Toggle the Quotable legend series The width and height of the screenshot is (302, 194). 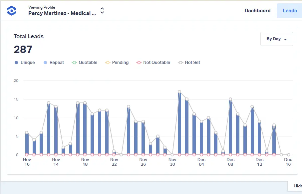tap(88, 63)
